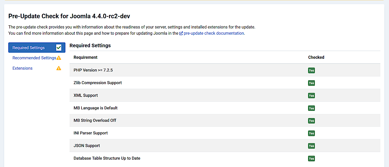The image size is (389, 167).
Task: Click the external link icon before documentation link
Action: tap(181, 33)
